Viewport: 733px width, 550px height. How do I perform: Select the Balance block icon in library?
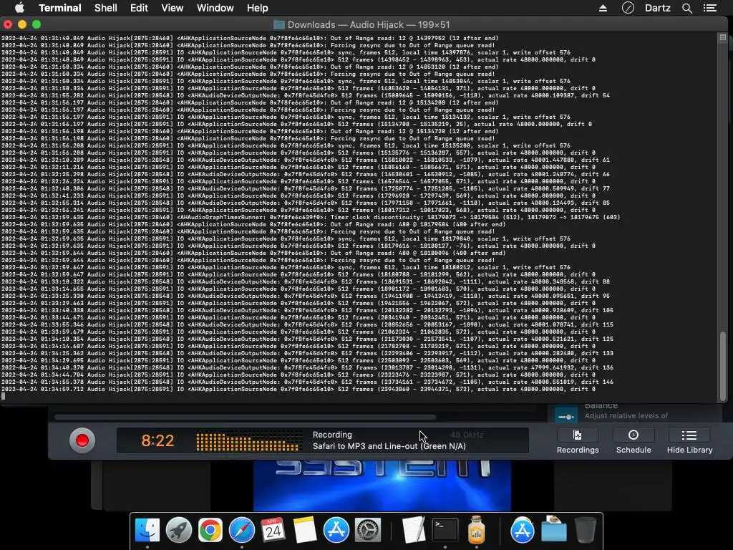(566, 416)
